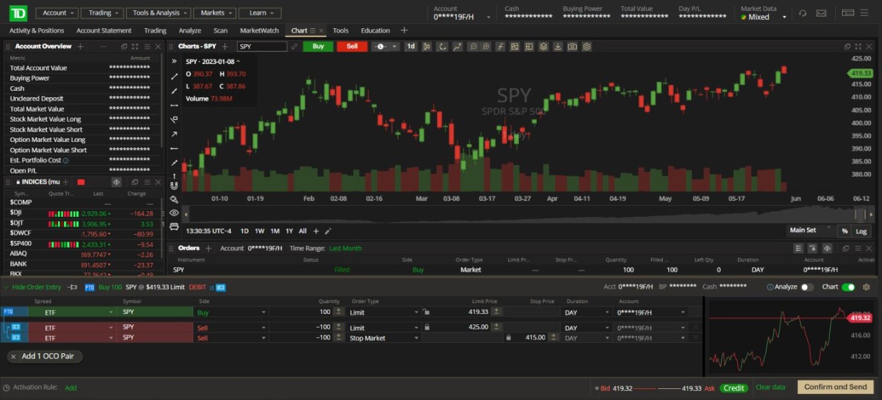This screenshot has height=400, width=882.
Task: Click the SPY symbol input field
Action: [262, 47]
